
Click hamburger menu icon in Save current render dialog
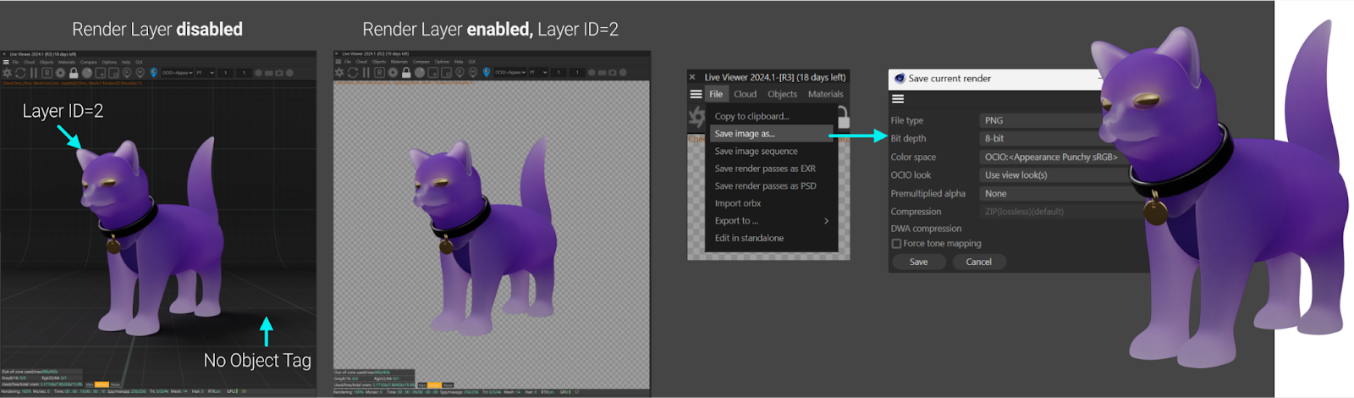coord(898,99)
